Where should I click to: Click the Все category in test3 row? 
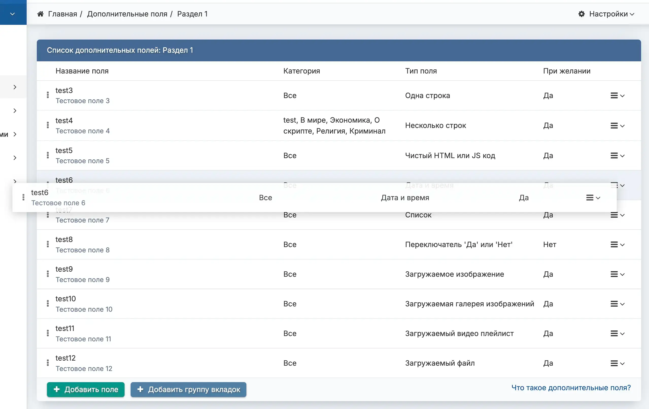point(290,95)
